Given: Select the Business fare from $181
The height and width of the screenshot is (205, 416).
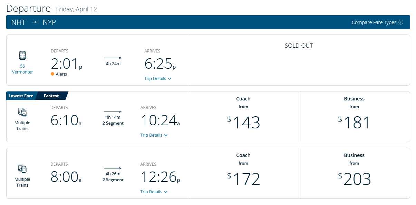Looking at the screenshot, I should click(x=354, y=117).
